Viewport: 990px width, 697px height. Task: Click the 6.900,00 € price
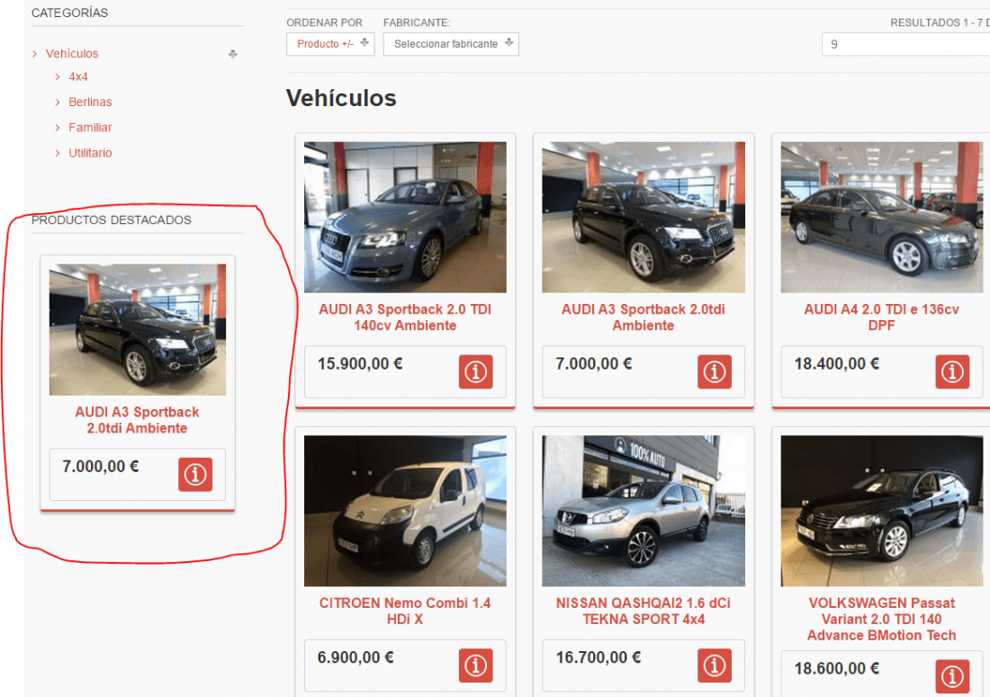(x=355, y=658)
